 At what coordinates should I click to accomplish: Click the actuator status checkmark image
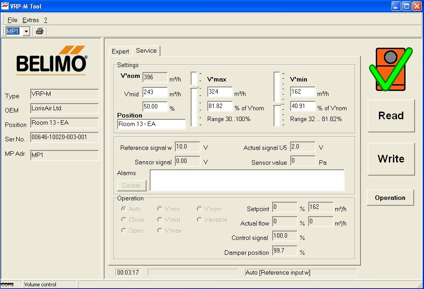click(391, 69)
